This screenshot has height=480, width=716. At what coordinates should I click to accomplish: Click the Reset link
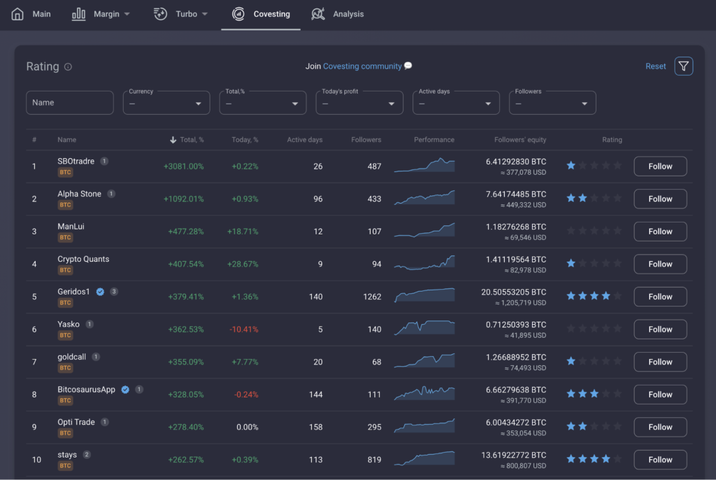(x=655, y=66)
